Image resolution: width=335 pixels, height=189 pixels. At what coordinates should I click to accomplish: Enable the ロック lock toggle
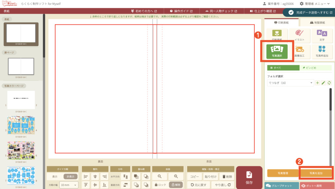click(160, 185)
